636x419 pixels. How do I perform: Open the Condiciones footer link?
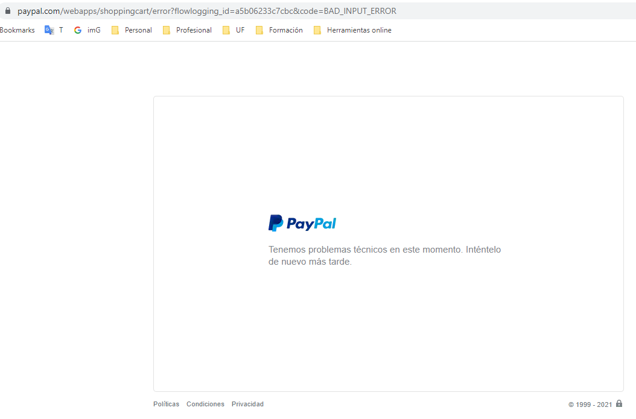point(205,404)
